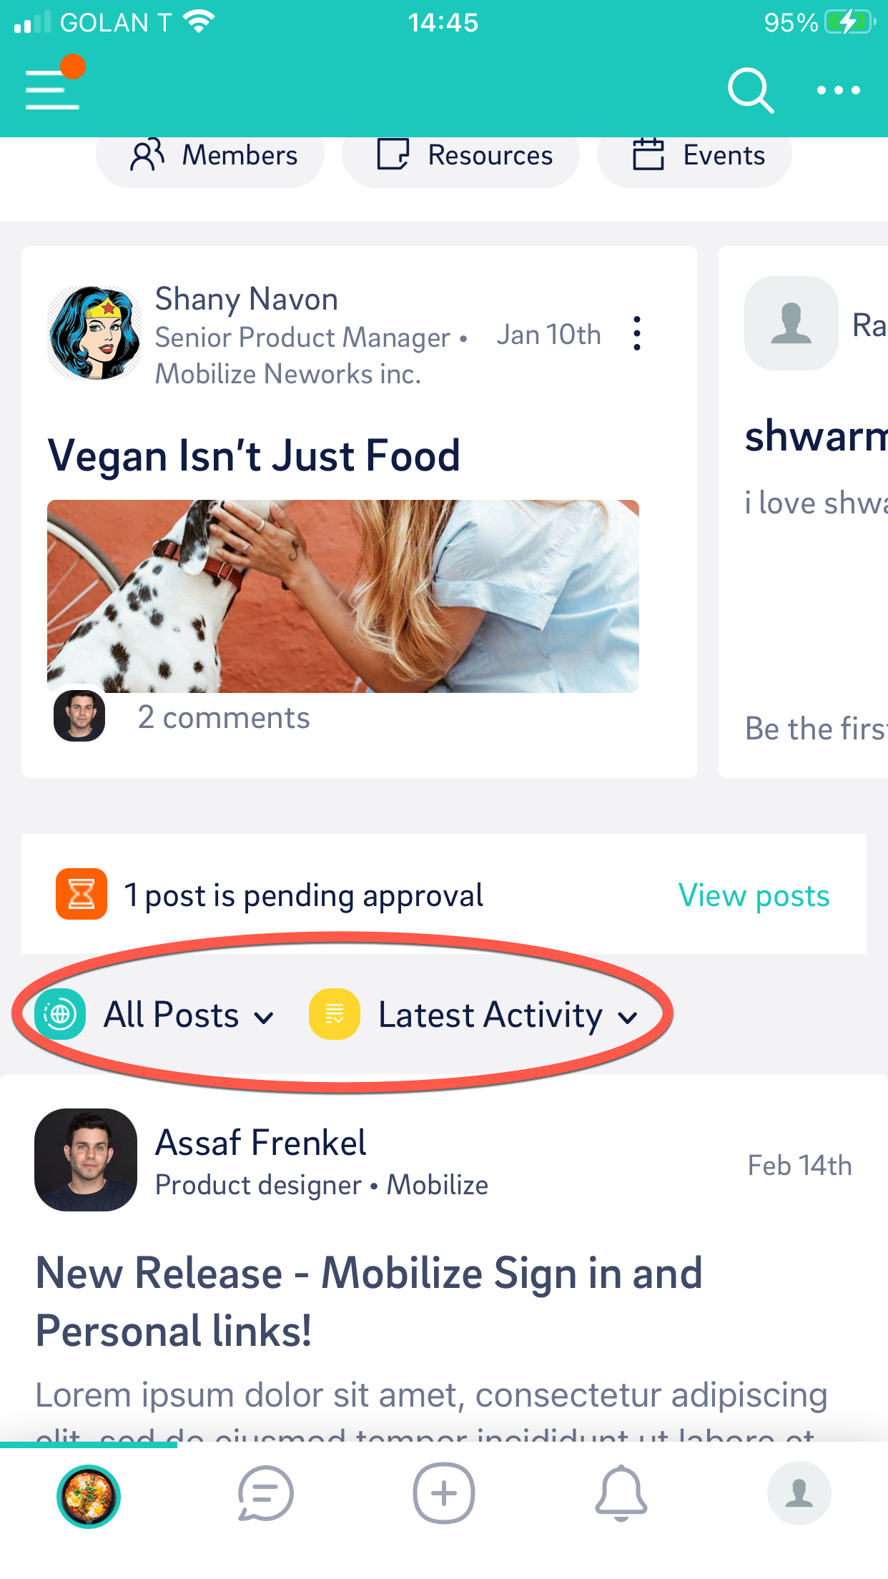
Task: Open Shany Navon post options menu
Action: click(x=636, y=333)
